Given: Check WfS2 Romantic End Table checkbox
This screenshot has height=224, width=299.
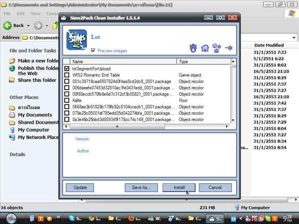Looking at the screenshot, I should pos(67,75).
